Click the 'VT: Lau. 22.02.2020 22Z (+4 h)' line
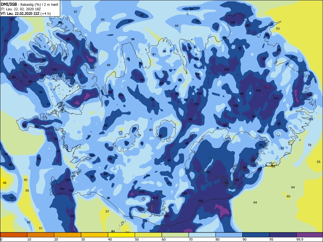The image size is (323, 242). pos(26,14)
